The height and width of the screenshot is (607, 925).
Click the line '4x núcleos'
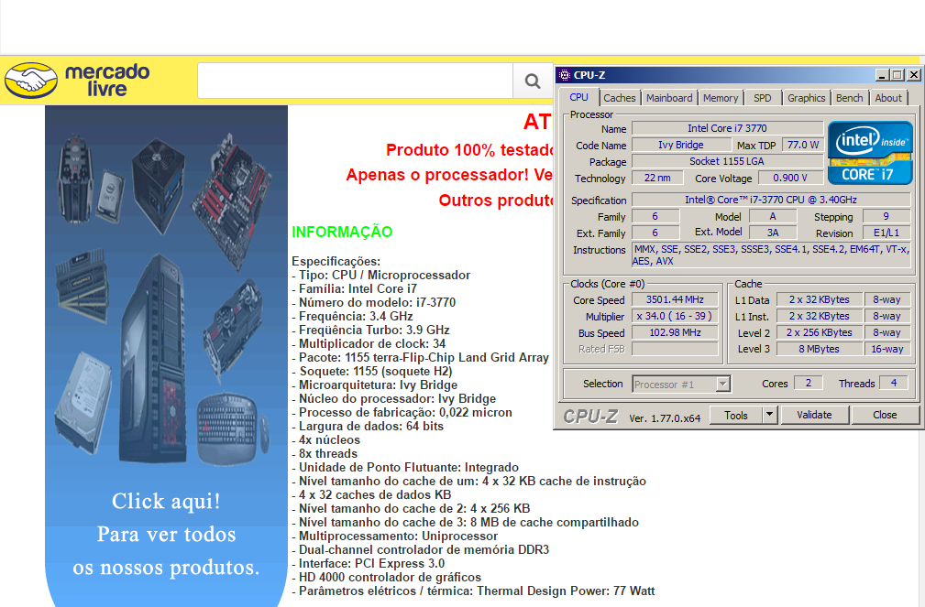click(x=325, y=439)
